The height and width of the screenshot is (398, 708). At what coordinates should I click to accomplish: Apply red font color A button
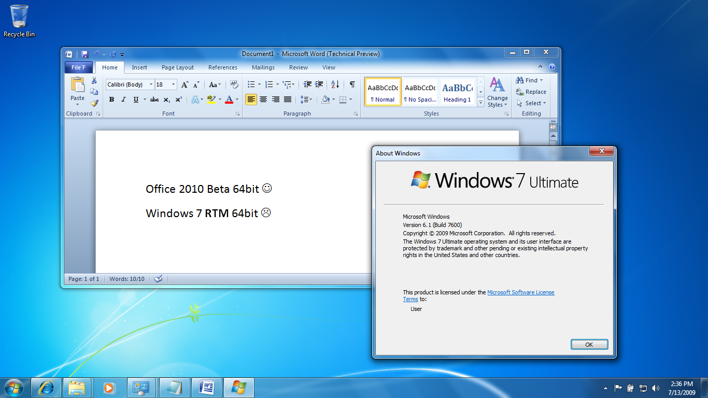[x=229, y=99]
